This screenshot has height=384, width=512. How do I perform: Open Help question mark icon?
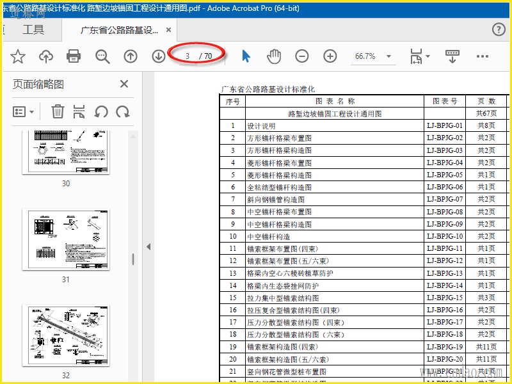[x=499, y=29]
